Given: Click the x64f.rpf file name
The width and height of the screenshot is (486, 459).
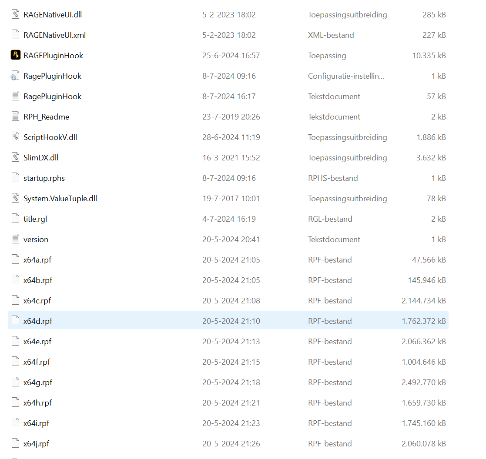Looking at the screenshot, I should click(37, 363).
